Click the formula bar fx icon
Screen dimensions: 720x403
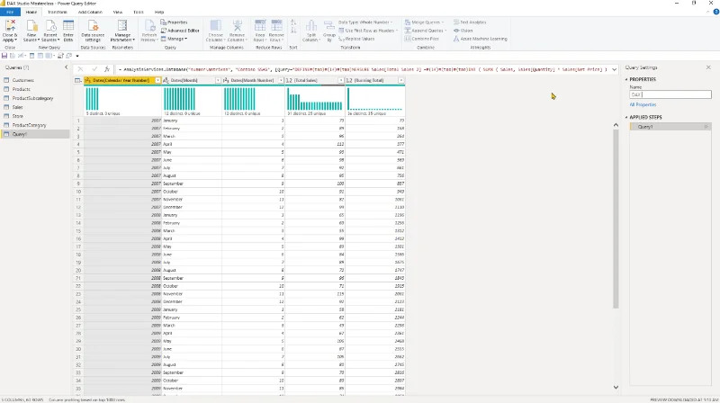pyautogui.click(x=107, y=69)
